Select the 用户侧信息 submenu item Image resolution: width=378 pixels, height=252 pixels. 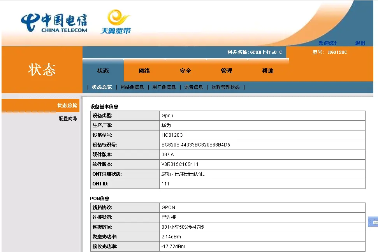coord(164,87)
